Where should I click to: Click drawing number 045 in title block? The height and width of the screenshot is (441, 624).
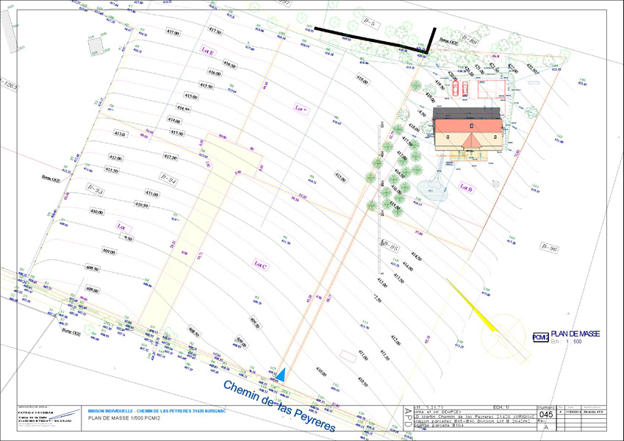click(546, 415)
